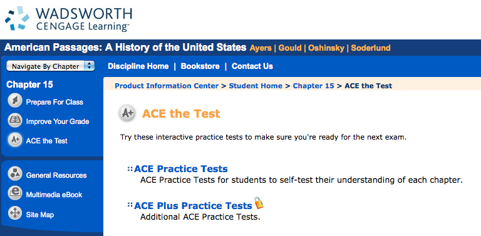The height and width of the screenshot is (236, 481).
Task: Click the Improve Your Grade book icon
Action: [x=15, y=120]
